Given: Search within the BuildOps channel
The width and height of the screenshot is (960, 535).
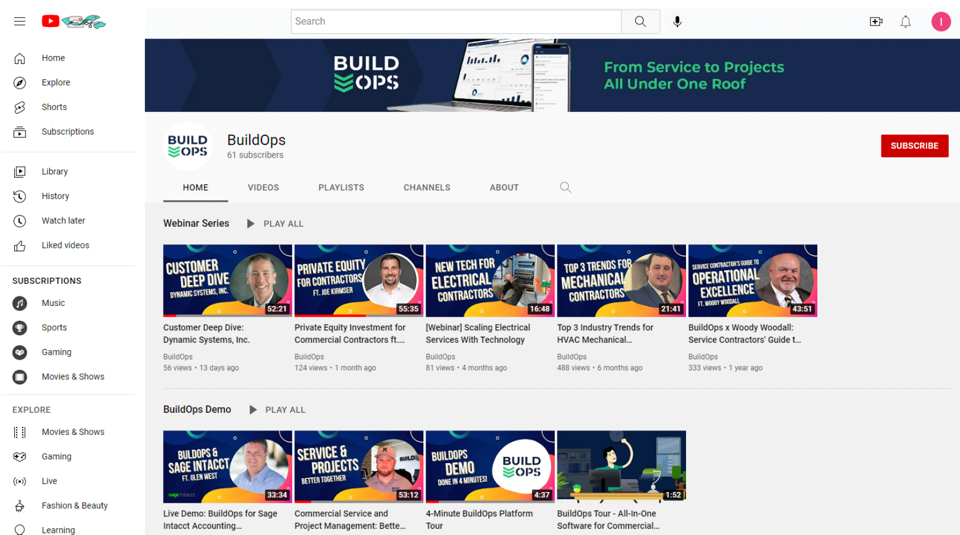Looking at the screenshot, I should (565, 187).
